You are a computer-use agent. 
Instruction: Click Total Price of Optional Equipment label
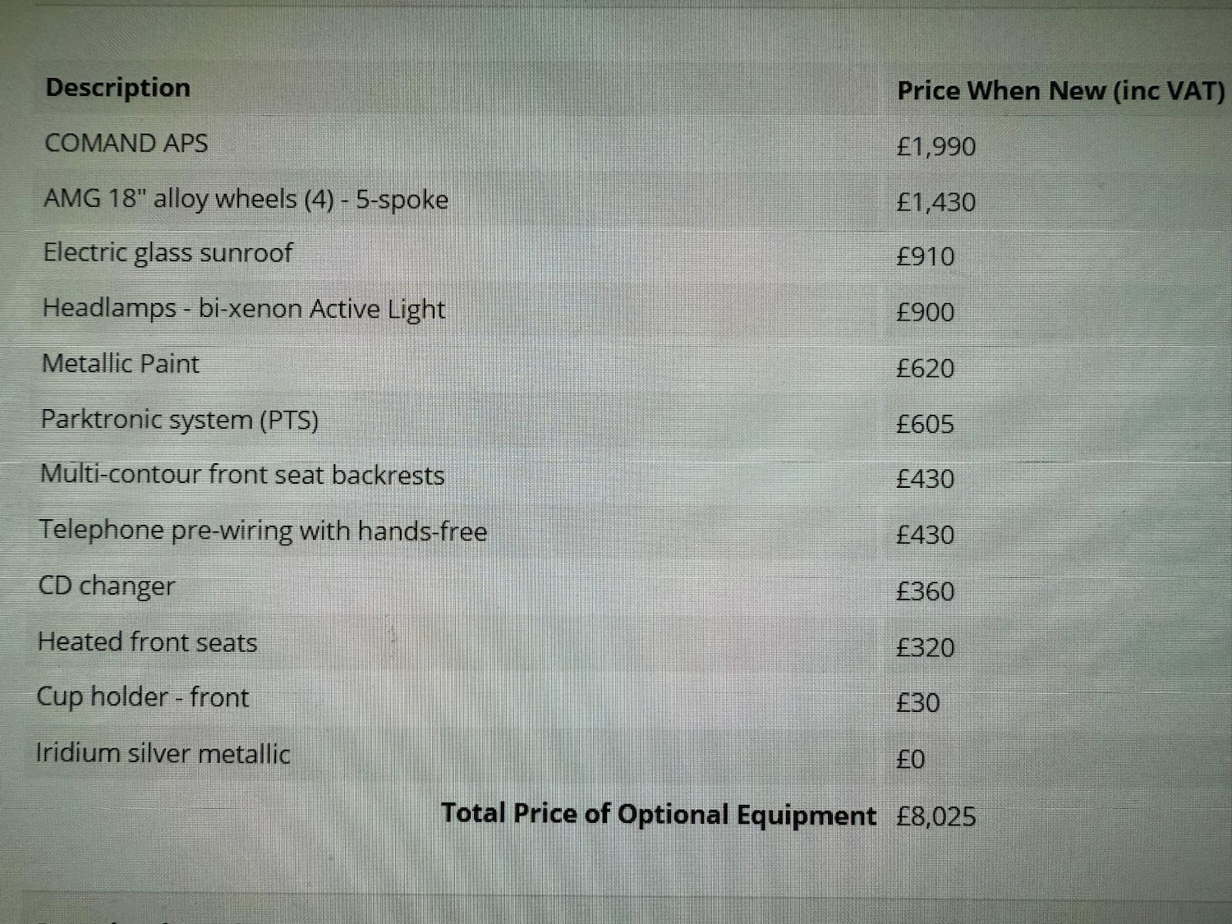[659, 814]
